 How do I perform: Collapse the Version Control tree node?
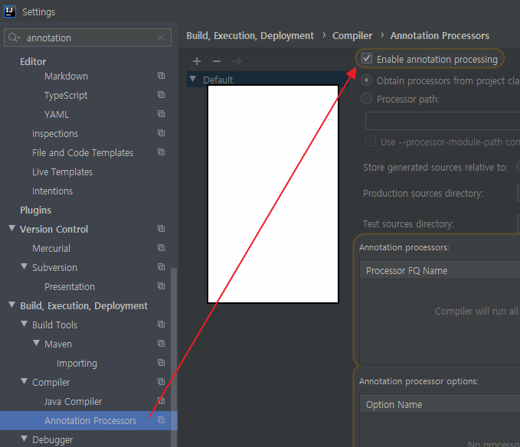coord(12,228)
